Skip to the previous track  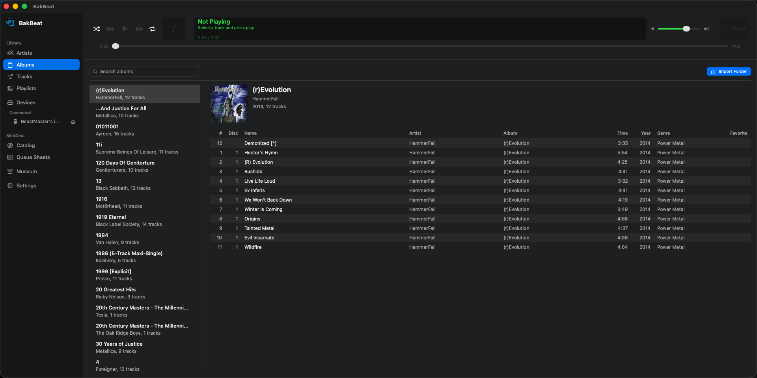[110, 29]
